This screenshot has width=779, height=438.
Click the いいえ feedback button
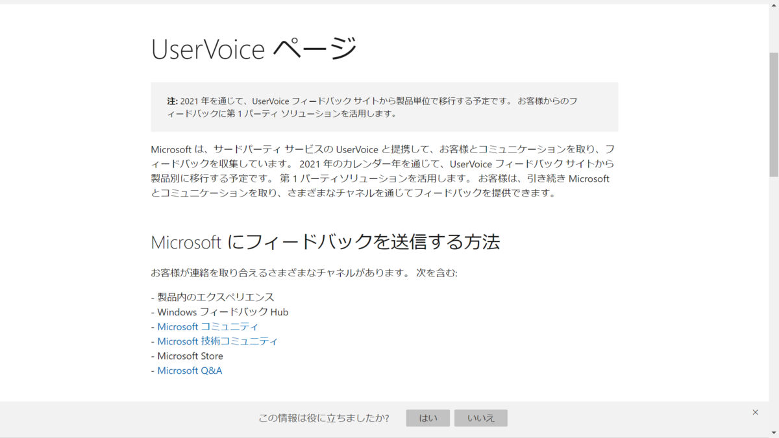(x=480, y=418)
